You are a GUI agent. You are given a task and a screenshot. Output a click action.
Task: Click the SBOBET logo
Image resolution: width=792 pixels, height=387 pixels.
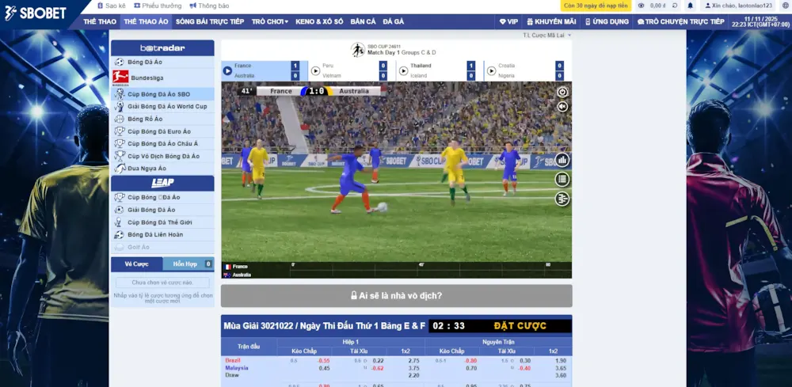point(36,13)
